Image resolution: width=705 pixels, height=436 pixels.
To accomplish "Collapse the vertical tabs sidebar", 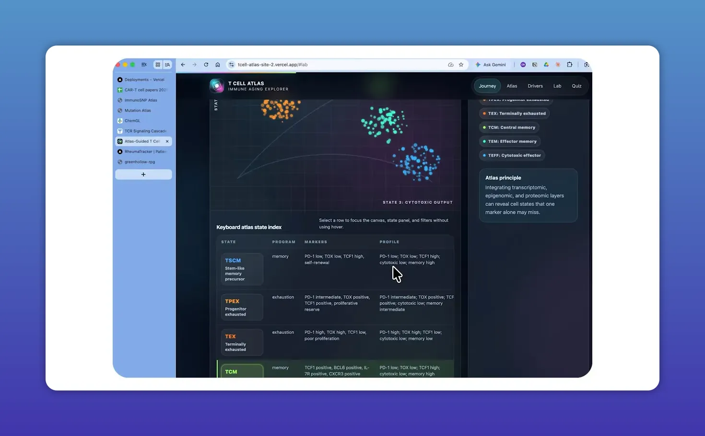I will point(144,65).
